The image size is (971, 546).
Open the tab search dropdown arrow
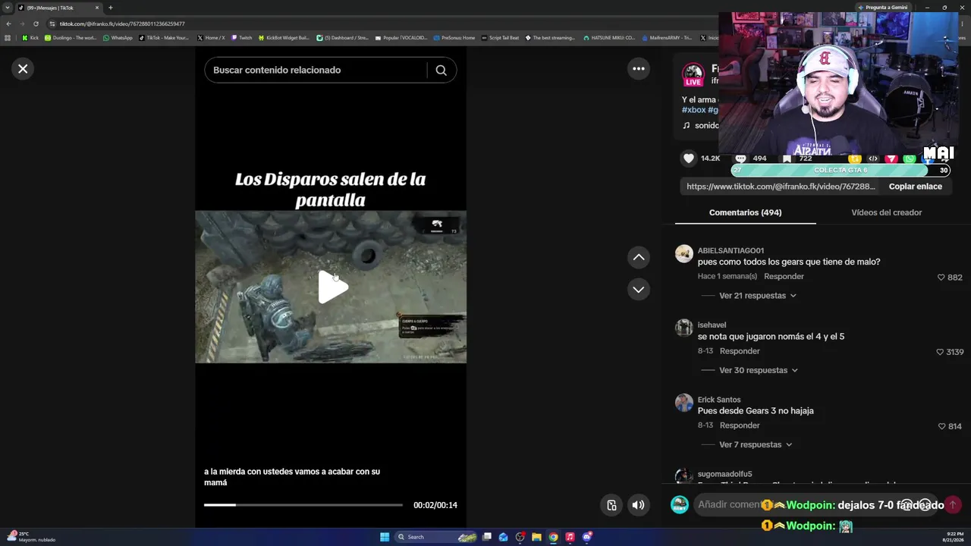8,8
